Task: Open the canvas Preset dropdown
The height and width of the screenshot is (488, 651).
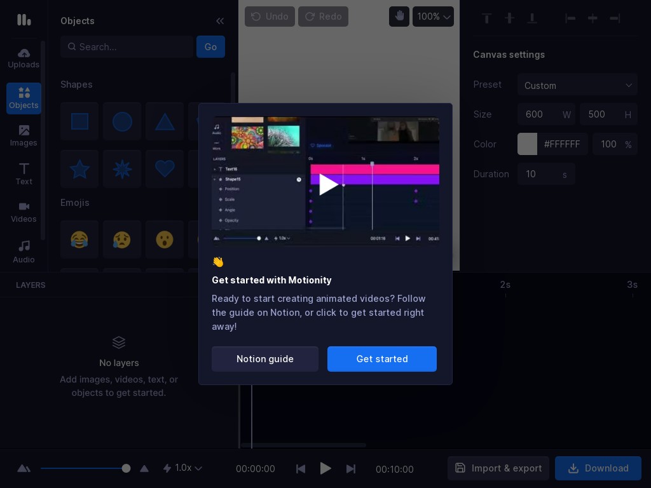Action: click(577, 85)
